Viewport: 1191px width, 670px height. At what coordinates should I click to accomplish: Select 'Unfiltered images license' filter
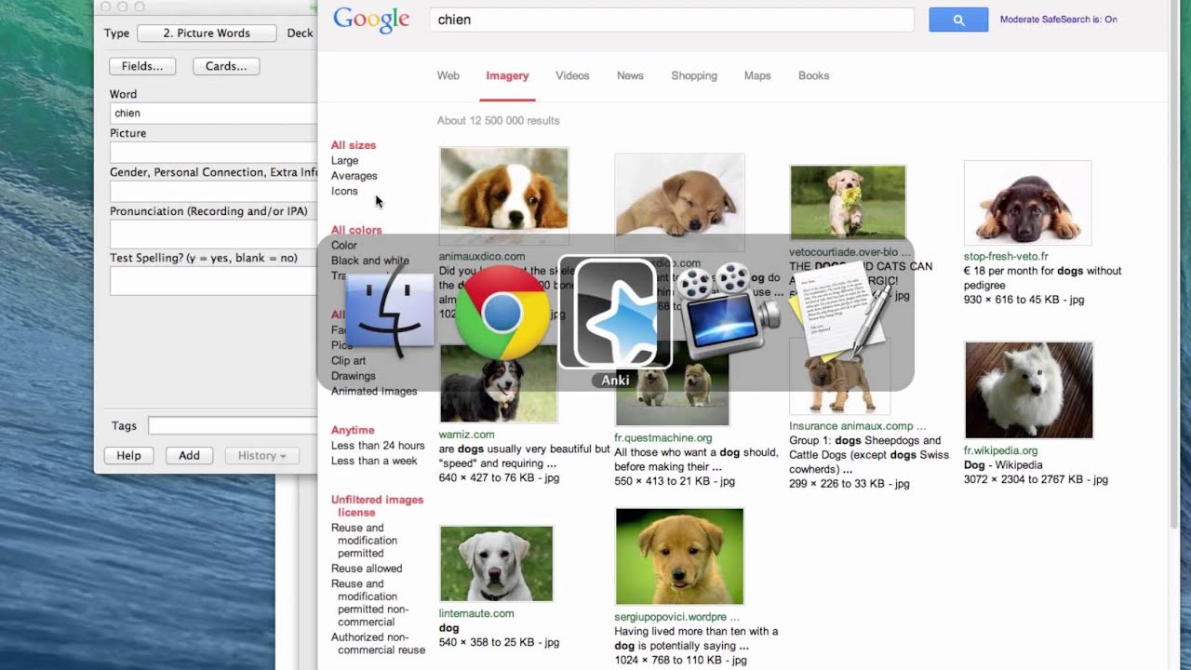[377, 505]
